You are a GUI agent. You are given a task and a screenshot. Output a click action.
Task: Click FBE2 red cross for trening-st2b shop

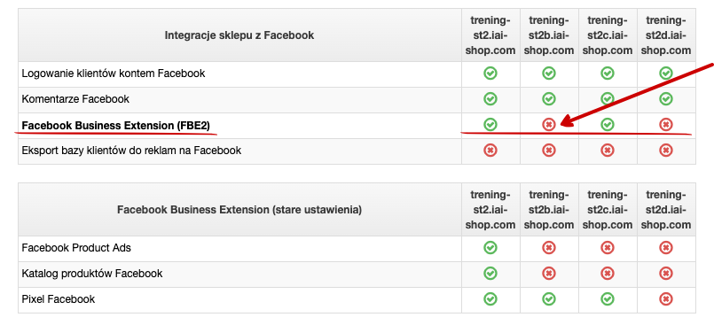(x=549, y=125)
